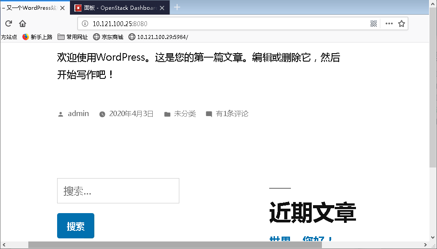437x249 pixels.
Task: Open the 10.121.100.29:5984/ bookmark
Action: click(x=159, y=37)
